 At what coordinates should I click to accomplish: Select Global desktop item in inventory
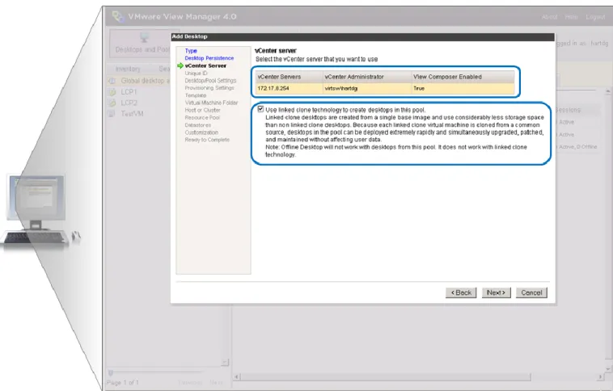tap(145, 81)
